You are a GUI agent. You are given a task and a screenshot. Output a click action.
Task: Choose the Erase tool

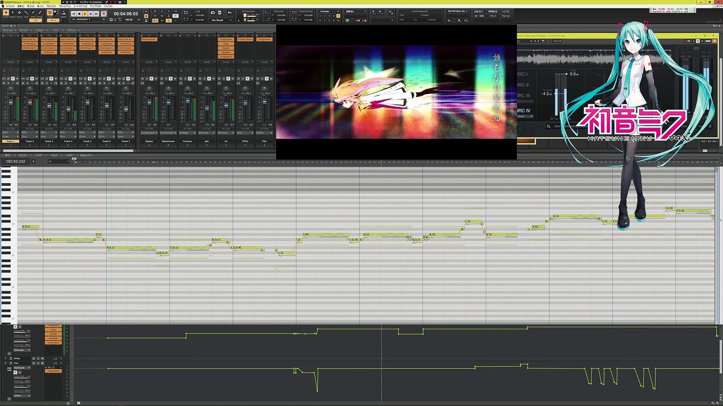click(40, 13)
